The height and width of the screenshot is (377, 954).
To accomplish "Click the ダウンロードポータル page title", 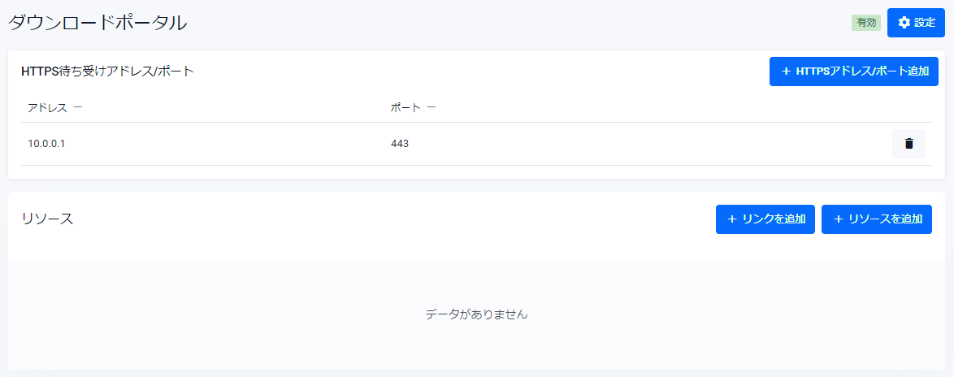I will point(98,23).
